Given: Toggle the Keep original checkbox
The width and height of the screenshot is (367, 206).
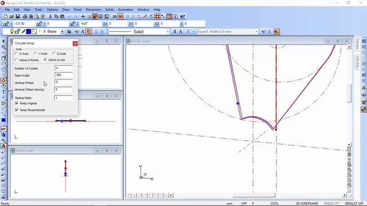Looking at the screenshot, I should (x=17, y=103).
